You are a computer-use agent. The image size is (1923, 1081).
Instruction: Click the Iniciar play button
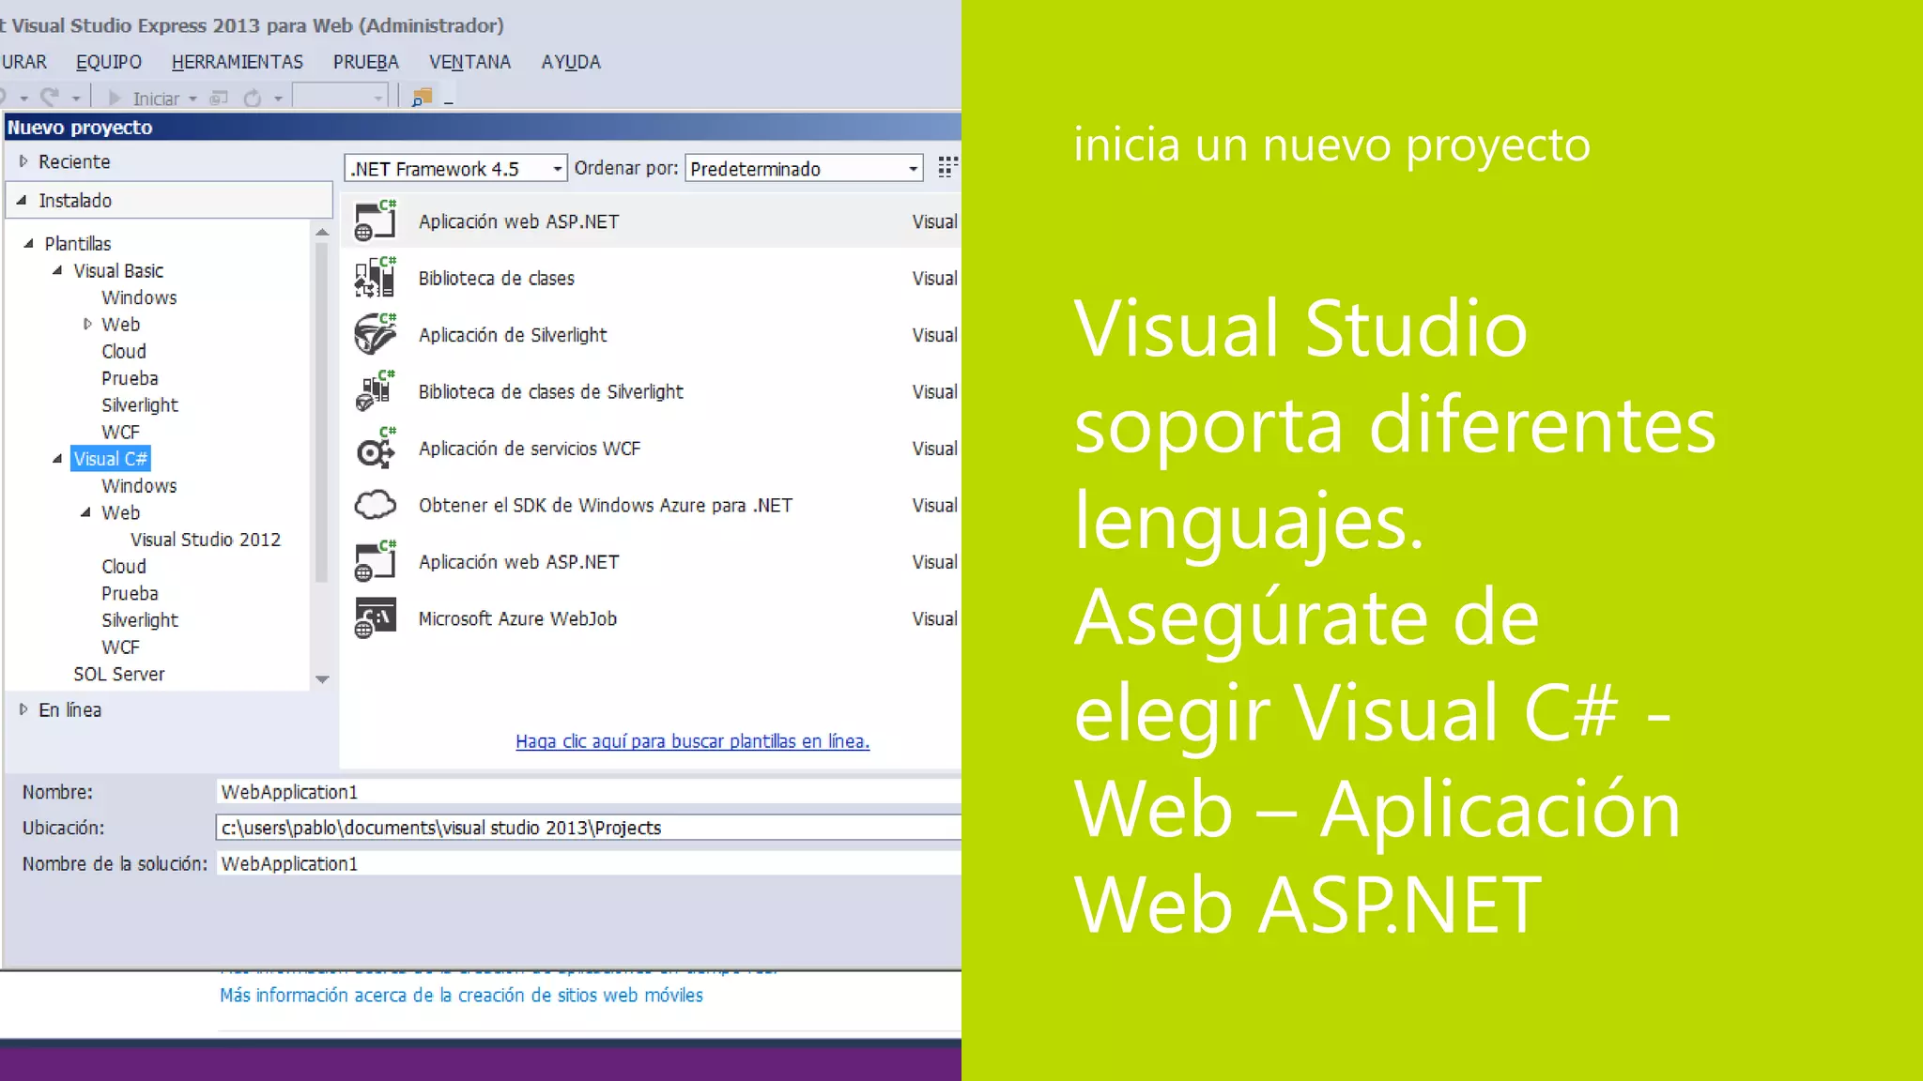115,98
